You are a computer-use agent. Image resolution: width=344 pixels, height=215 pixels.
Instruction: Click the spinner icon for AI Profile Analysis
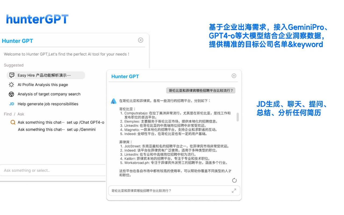pyautogui.click(x=11, y=85)
